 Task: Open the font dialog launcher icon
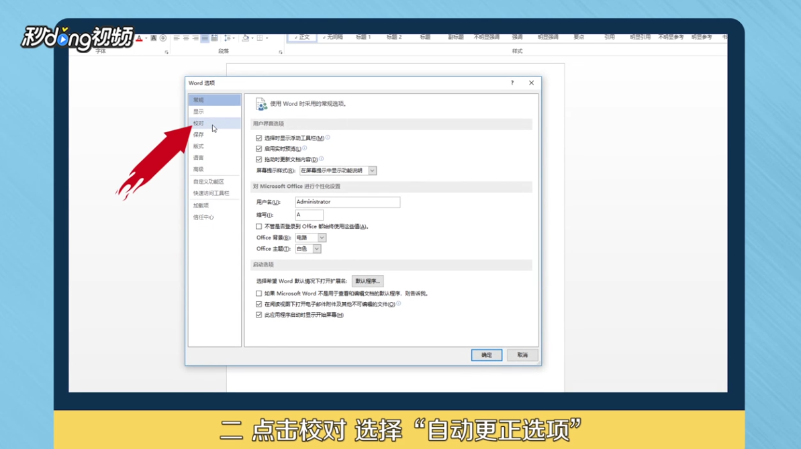[167, 52]
